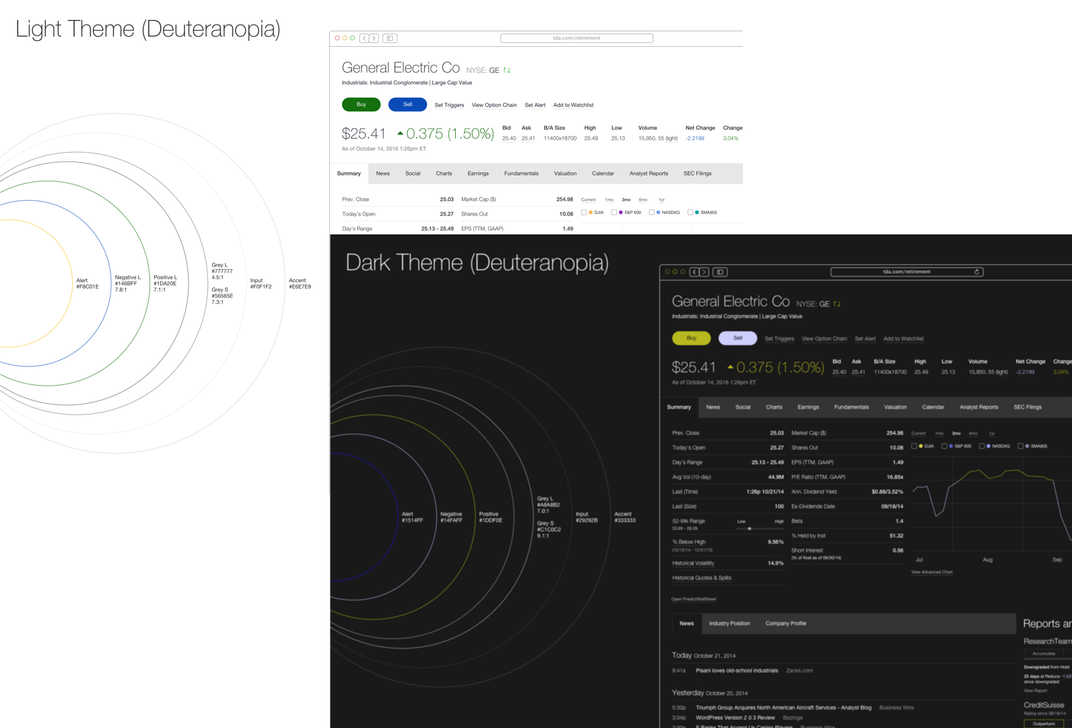
Task: Toggle sidebar in the dark theme browser
Action: [x=720, y=272]
